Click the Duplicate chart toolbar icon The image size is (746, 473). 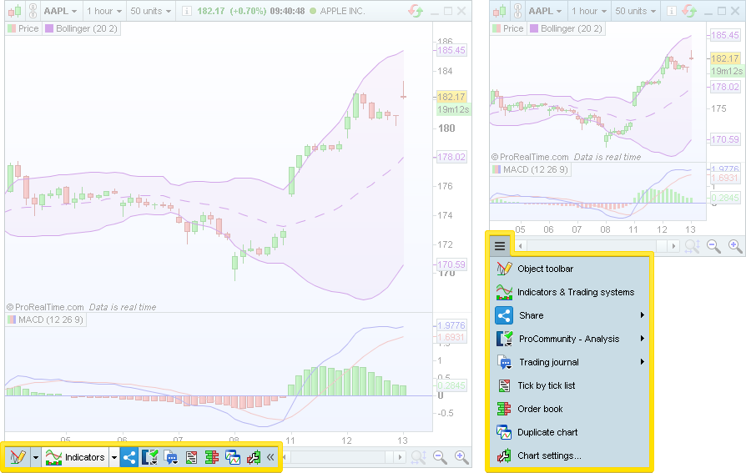[x=232, y=457]
